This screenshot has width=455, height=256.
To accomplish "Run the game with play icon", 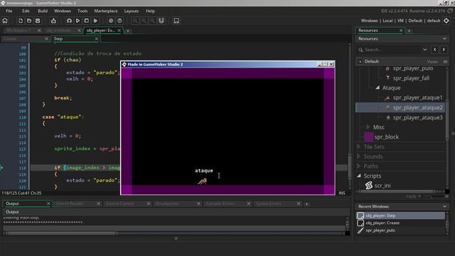I will [77, 21].
